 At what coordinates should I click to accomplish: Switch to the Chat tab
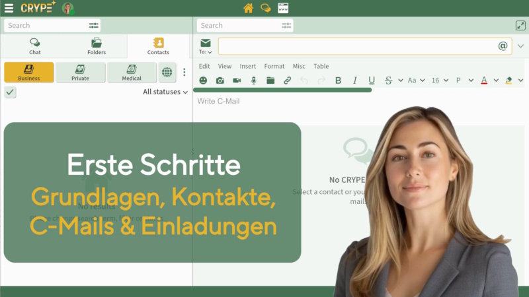(x=34, y=46)
